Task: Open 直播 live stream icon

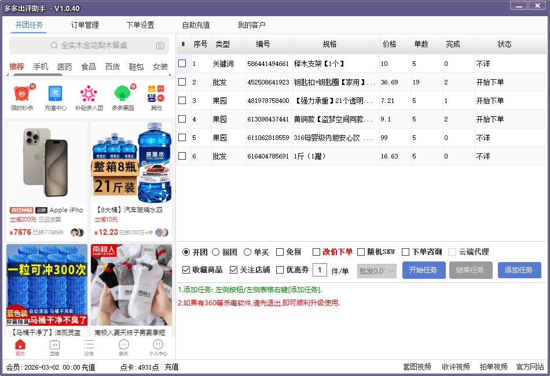Action: click(x=54, y=345)
